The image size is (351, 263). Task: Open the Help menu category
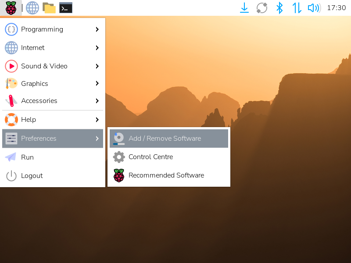coord(29,120)
